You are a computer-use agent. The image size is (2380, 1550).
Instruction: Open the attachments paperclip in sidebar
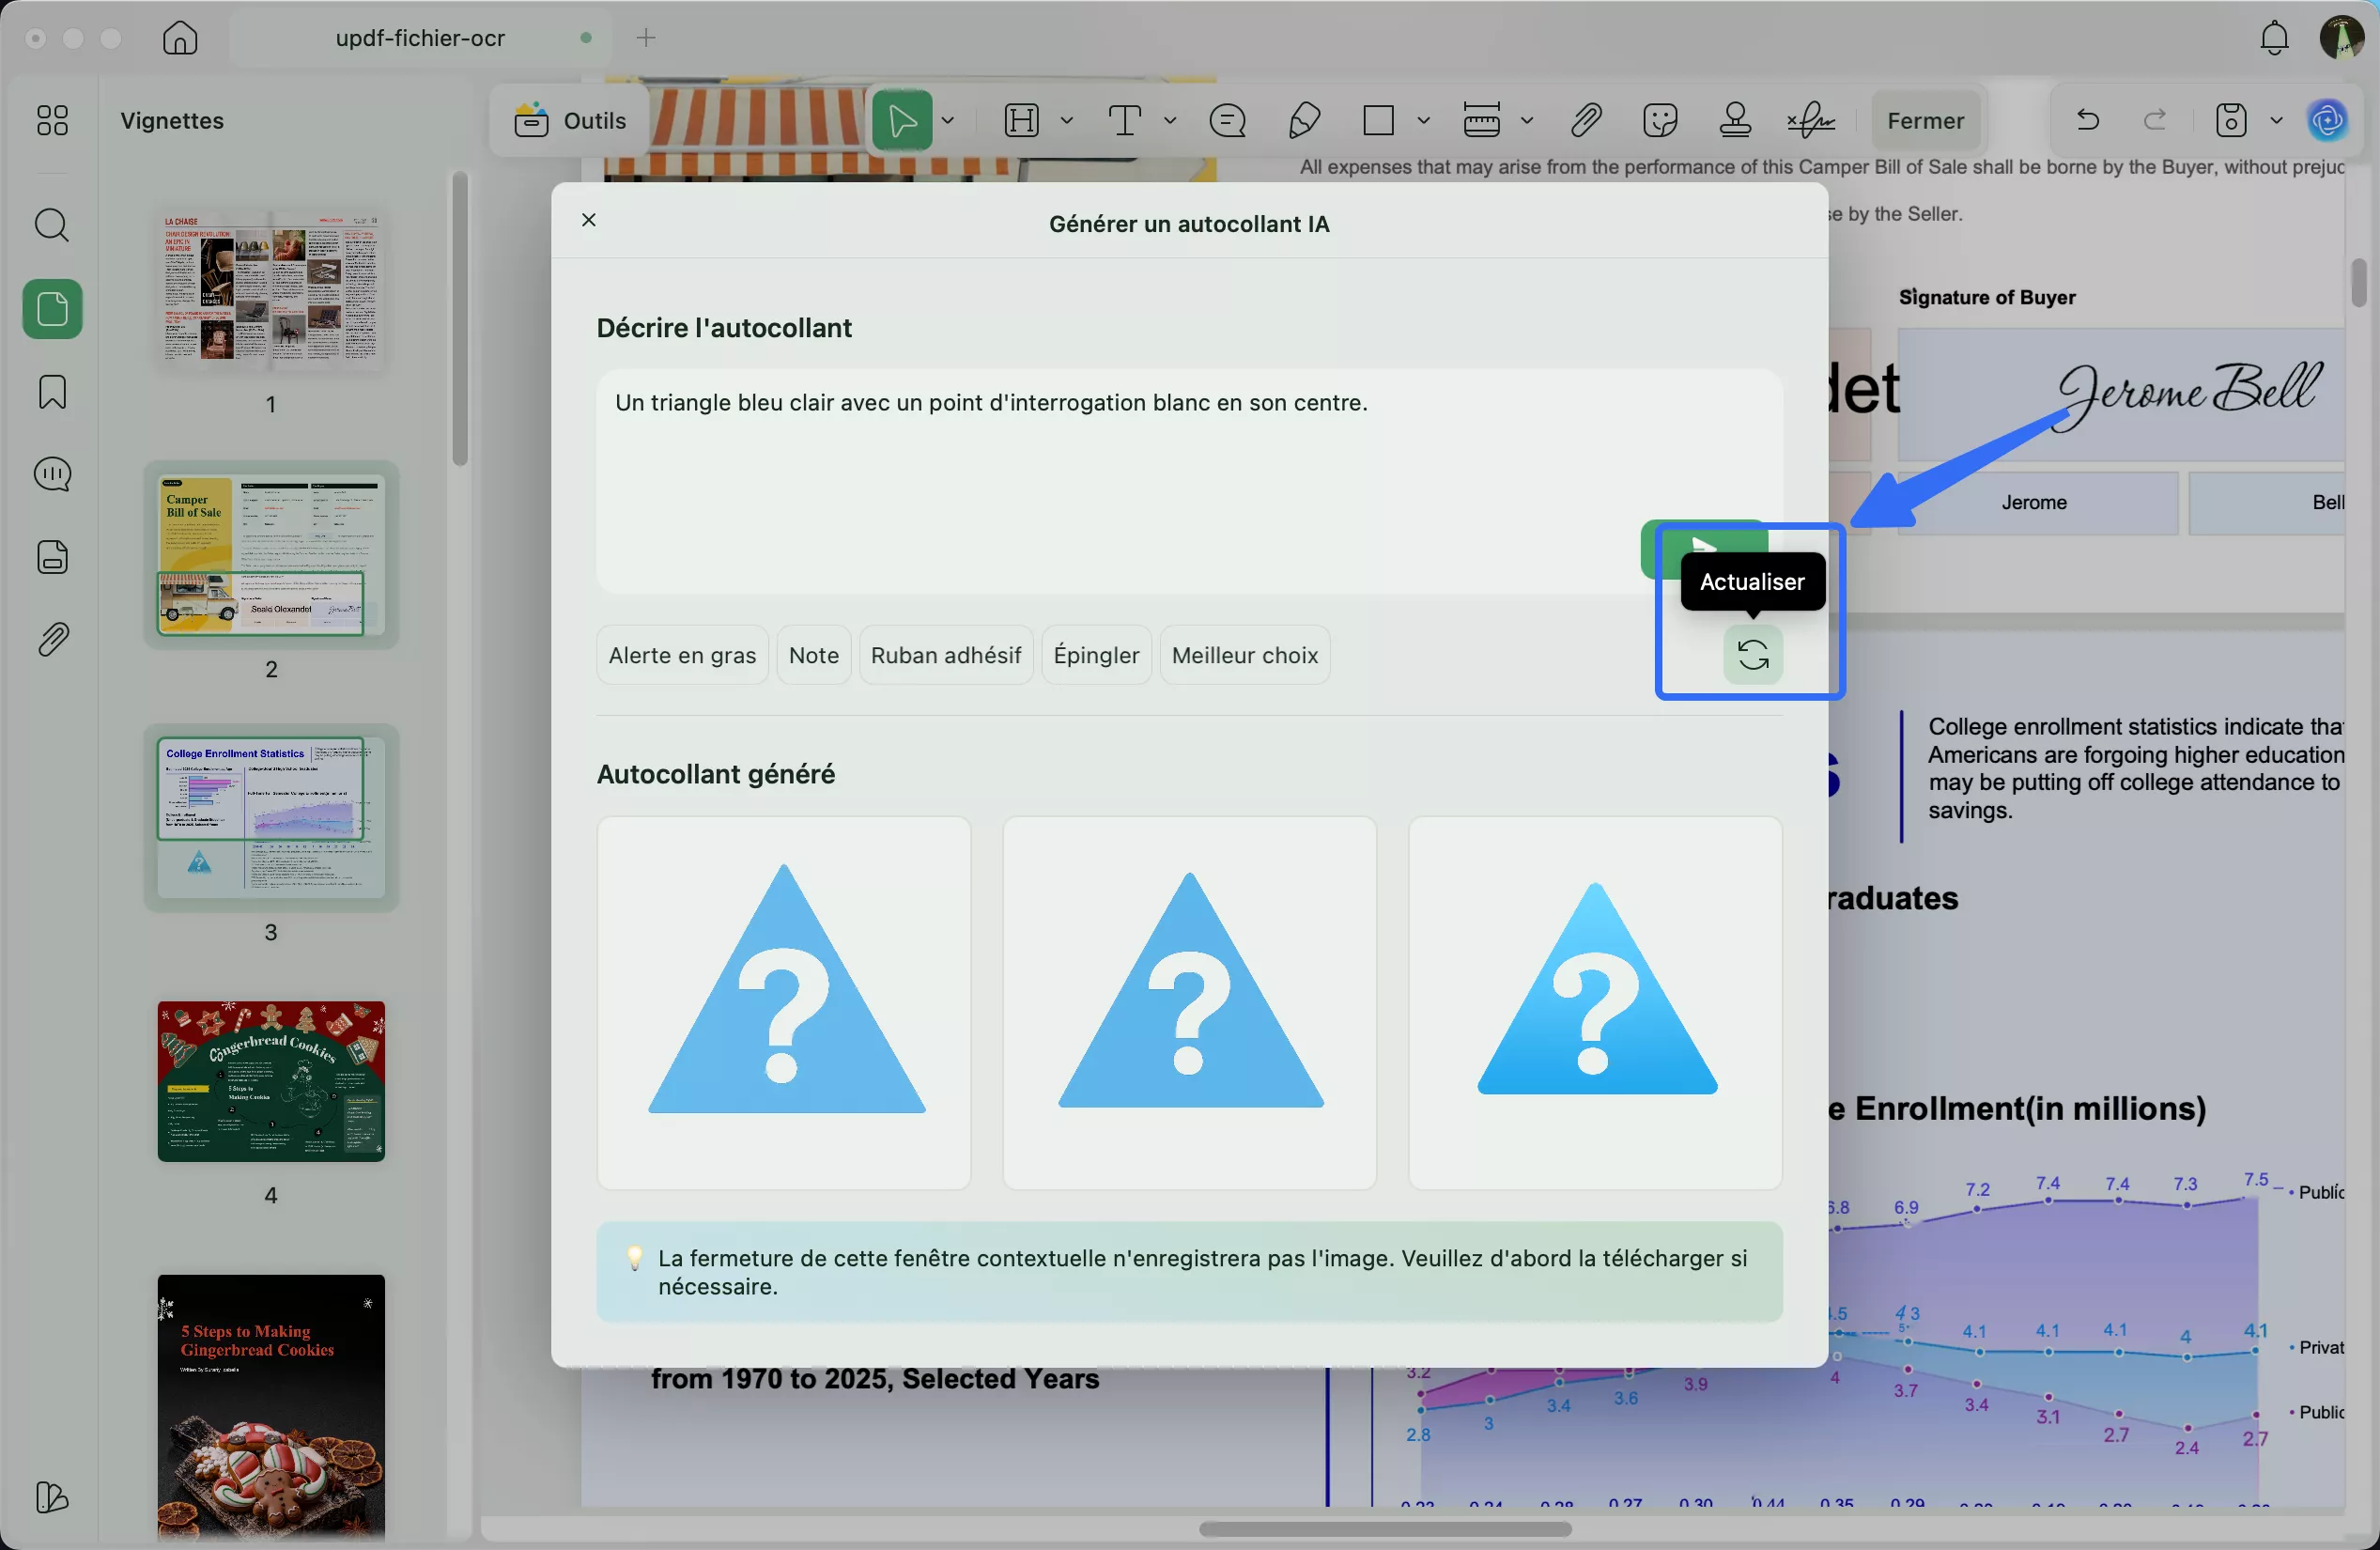point(52,640)
